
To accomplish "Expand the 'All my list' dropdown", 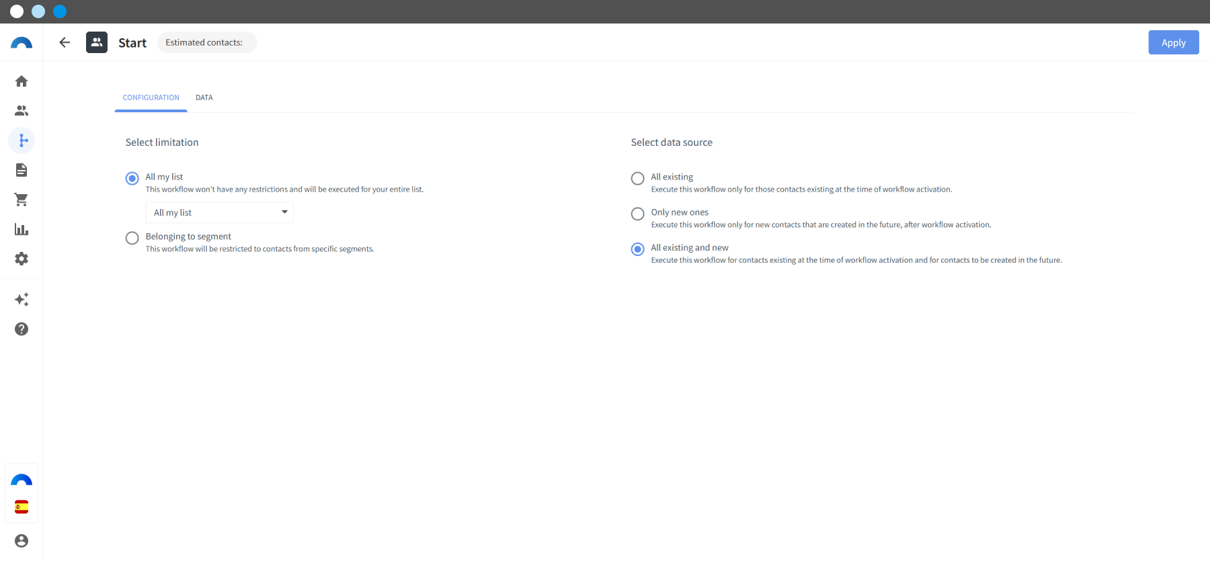I will (219, 212).
